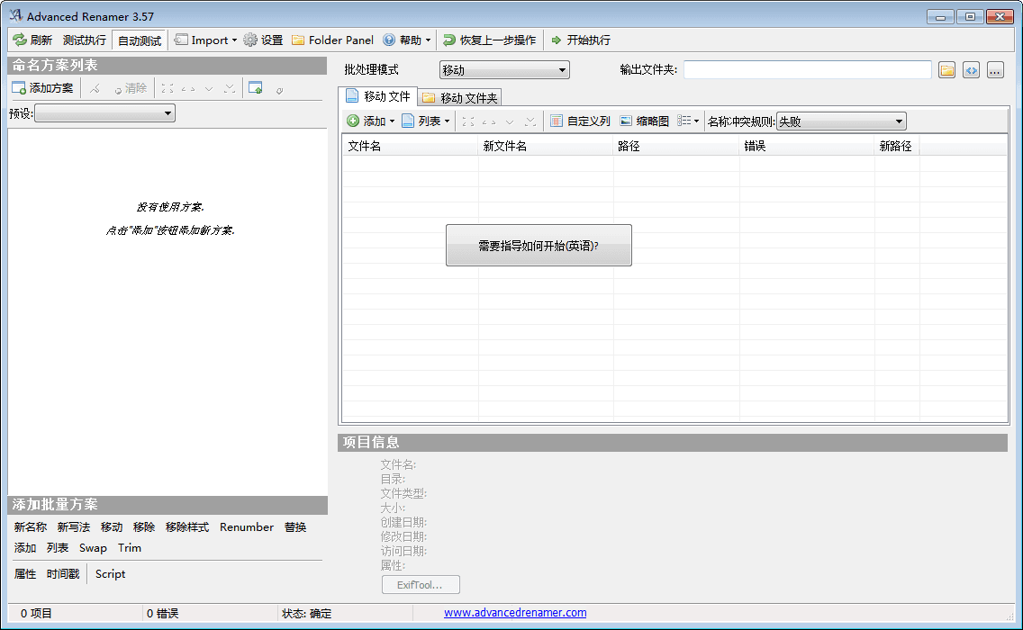Viewport: 1023px width, 630px height.
Task: Switch to 移动 文件夹 folders tab
Action: (x=460, y=97)
